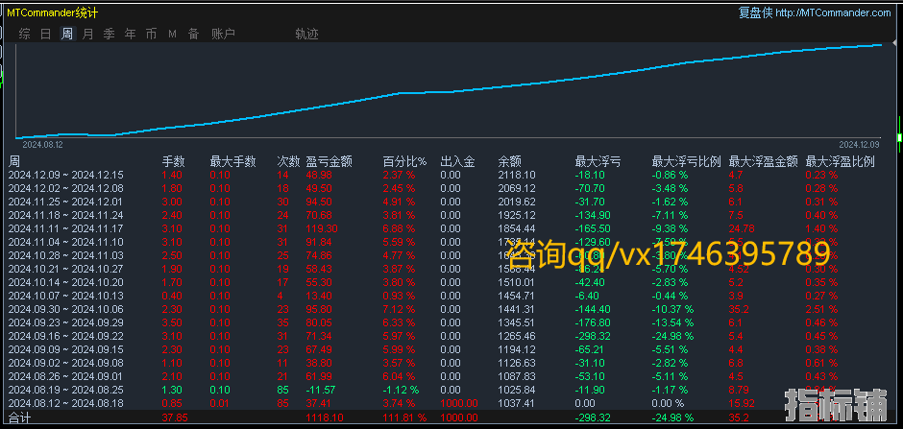Click the M tab
This screenshot has width=903, height=429.
pos(173,34)
